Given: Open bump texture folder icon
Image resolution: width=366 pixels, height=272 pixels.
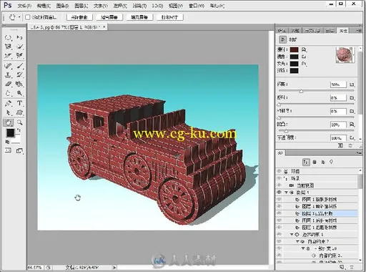Looking at the screenshot, I should (x=352, y=125).
